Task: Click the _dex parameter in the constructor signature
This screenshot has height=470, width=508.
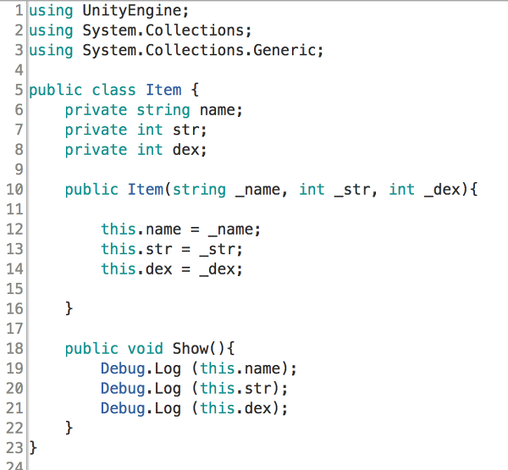Action: coord(442,190)
